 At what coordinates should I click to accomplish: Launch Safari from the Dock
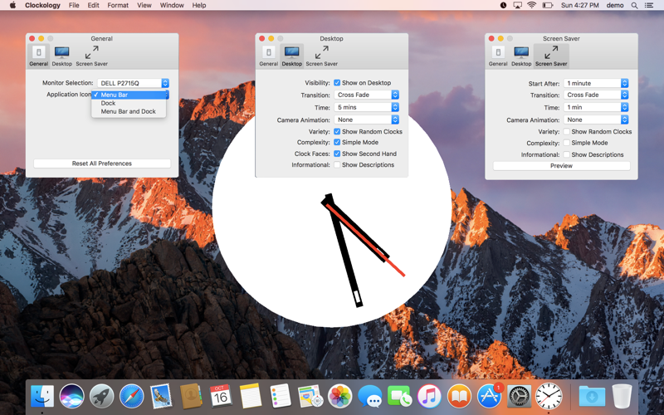point(131,396)
